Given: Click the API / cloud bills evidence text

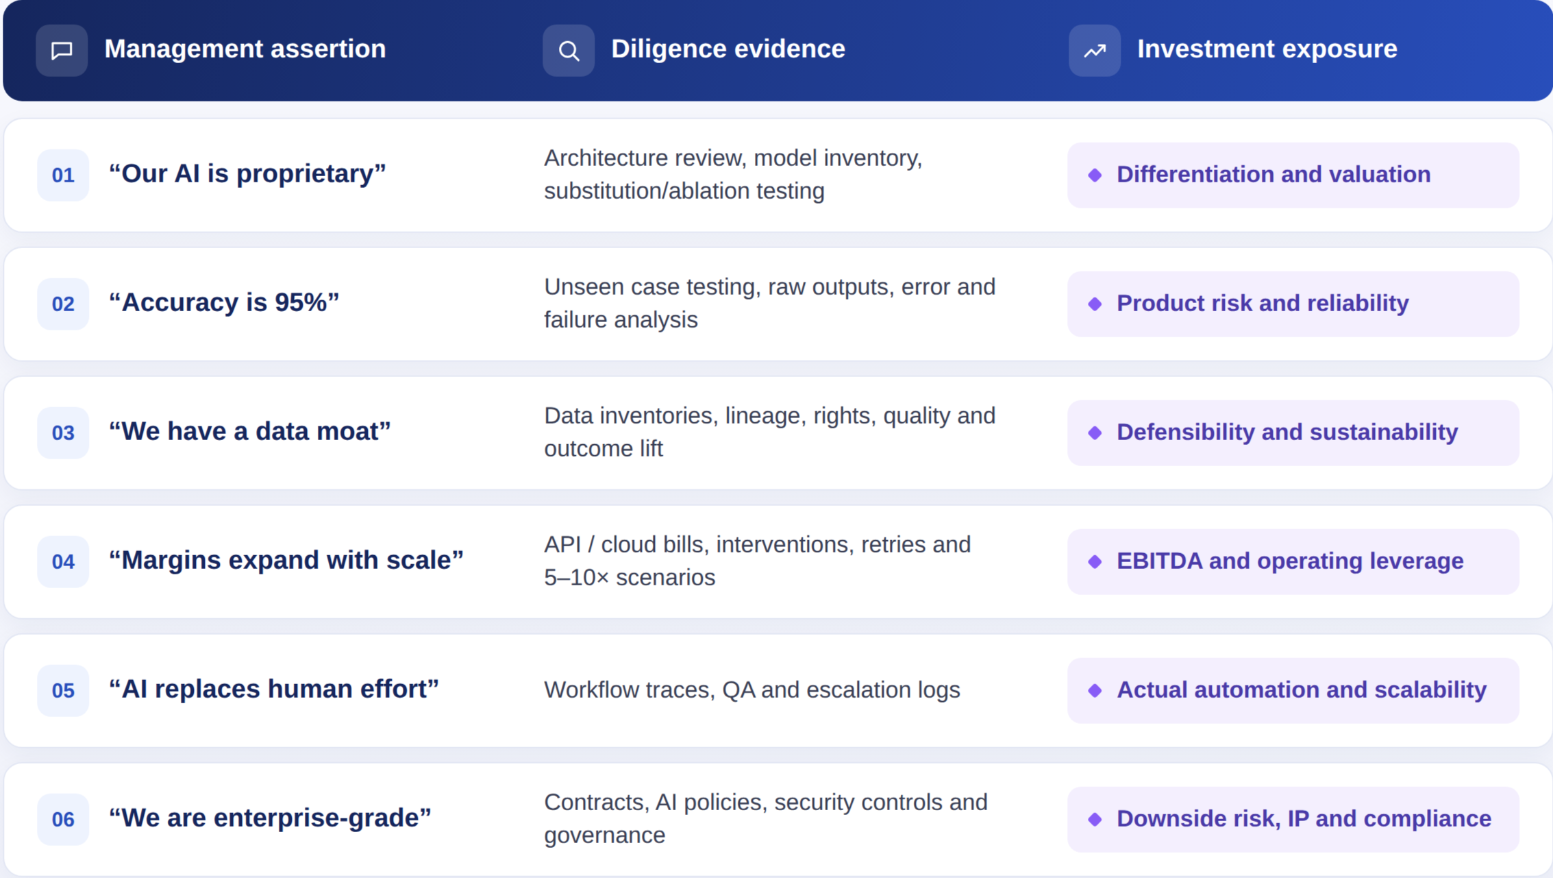Looking at the screenshot, I should [758, 561].
